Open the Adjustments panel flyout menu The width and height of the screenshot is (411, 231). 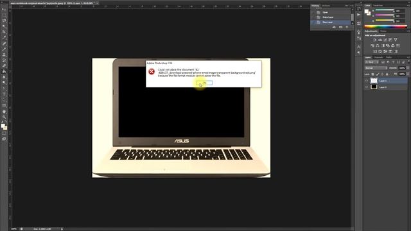[x=408, y=31]
